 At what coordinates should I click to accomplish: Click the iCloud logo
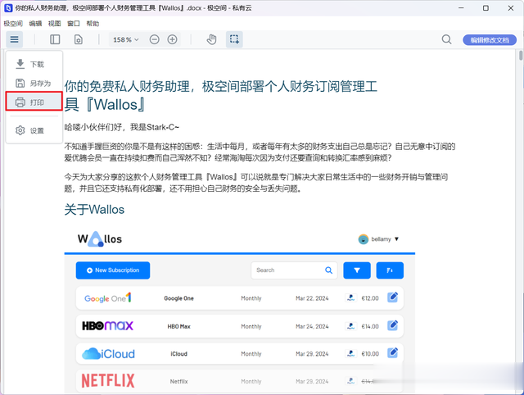108,353
